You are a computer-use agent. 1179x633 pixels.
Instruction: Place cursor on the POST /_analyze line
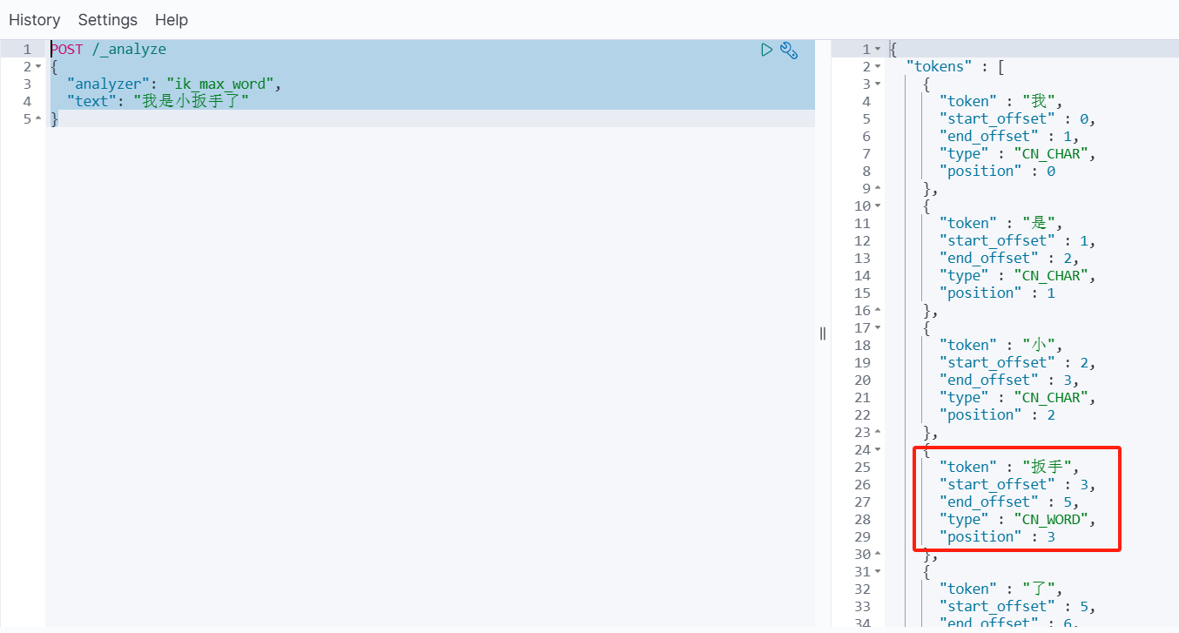click(108, 50)
